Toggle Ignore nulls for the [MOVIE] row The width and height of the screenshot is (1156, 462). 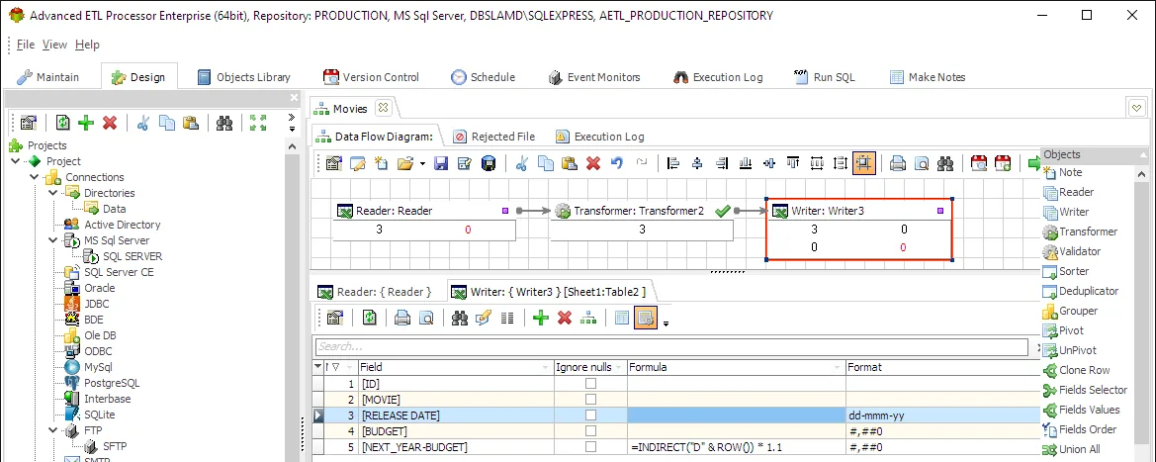[x=590, y=400]
